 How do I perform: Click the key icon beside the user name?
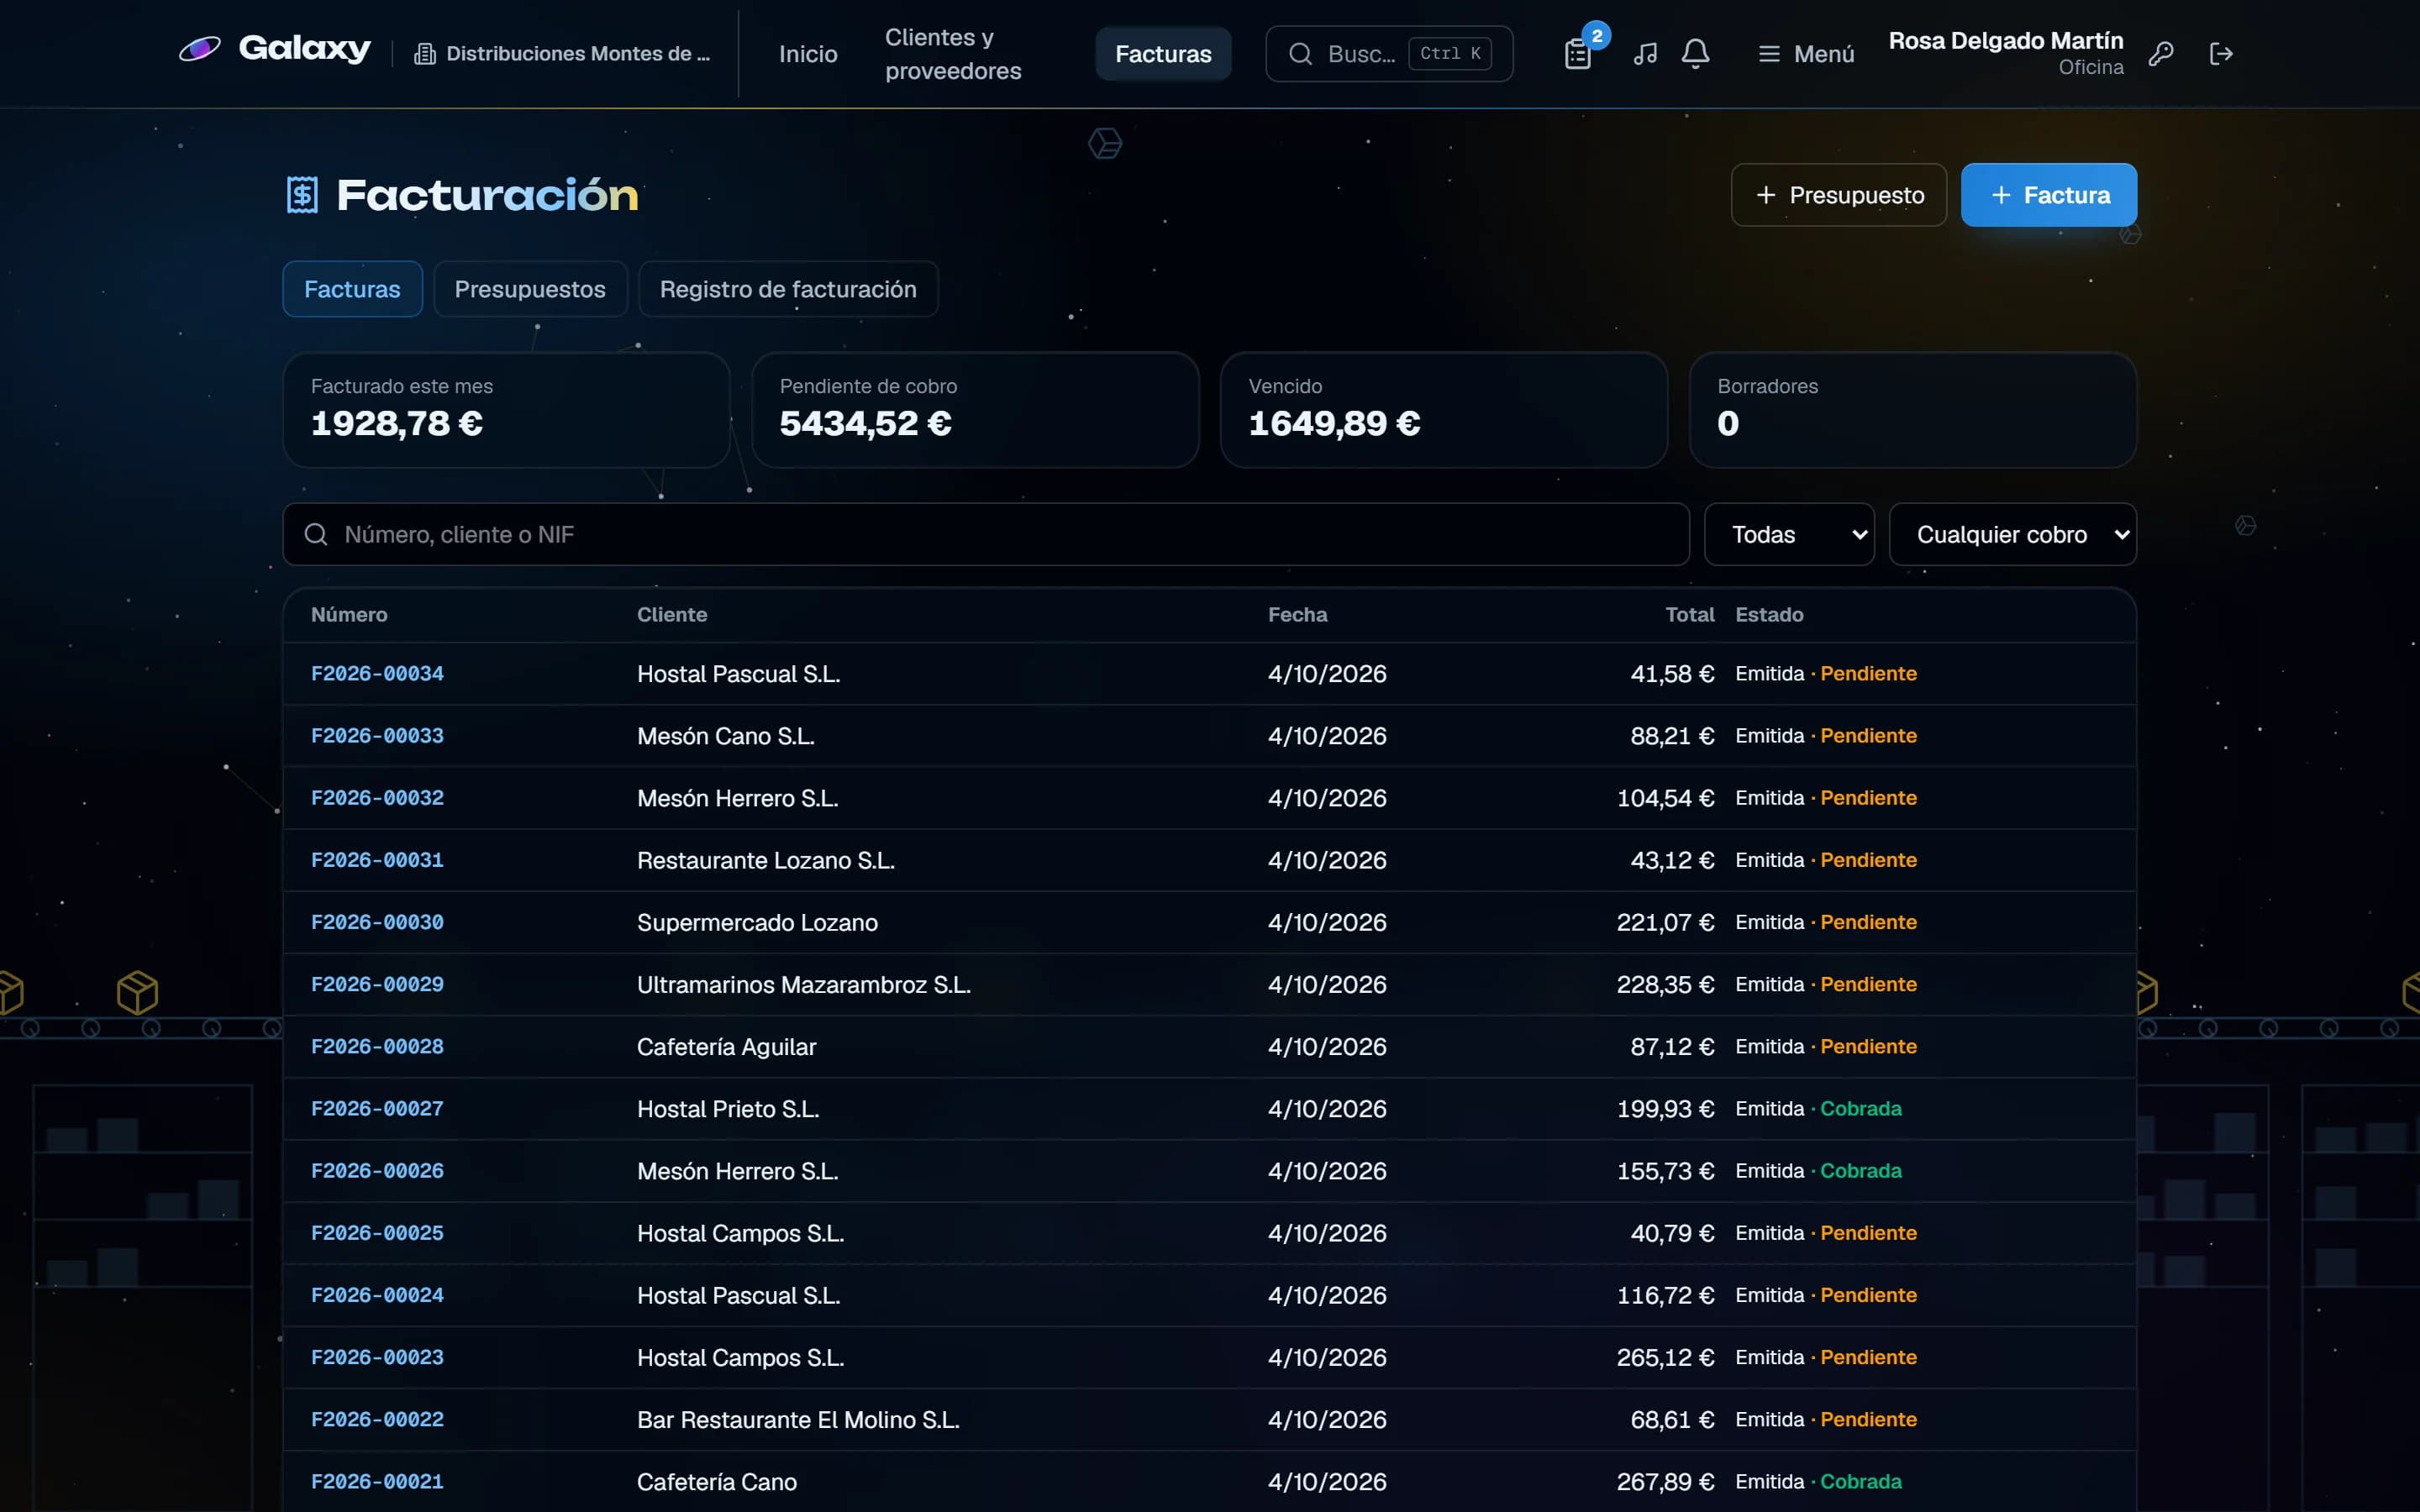pos(2161,54)
